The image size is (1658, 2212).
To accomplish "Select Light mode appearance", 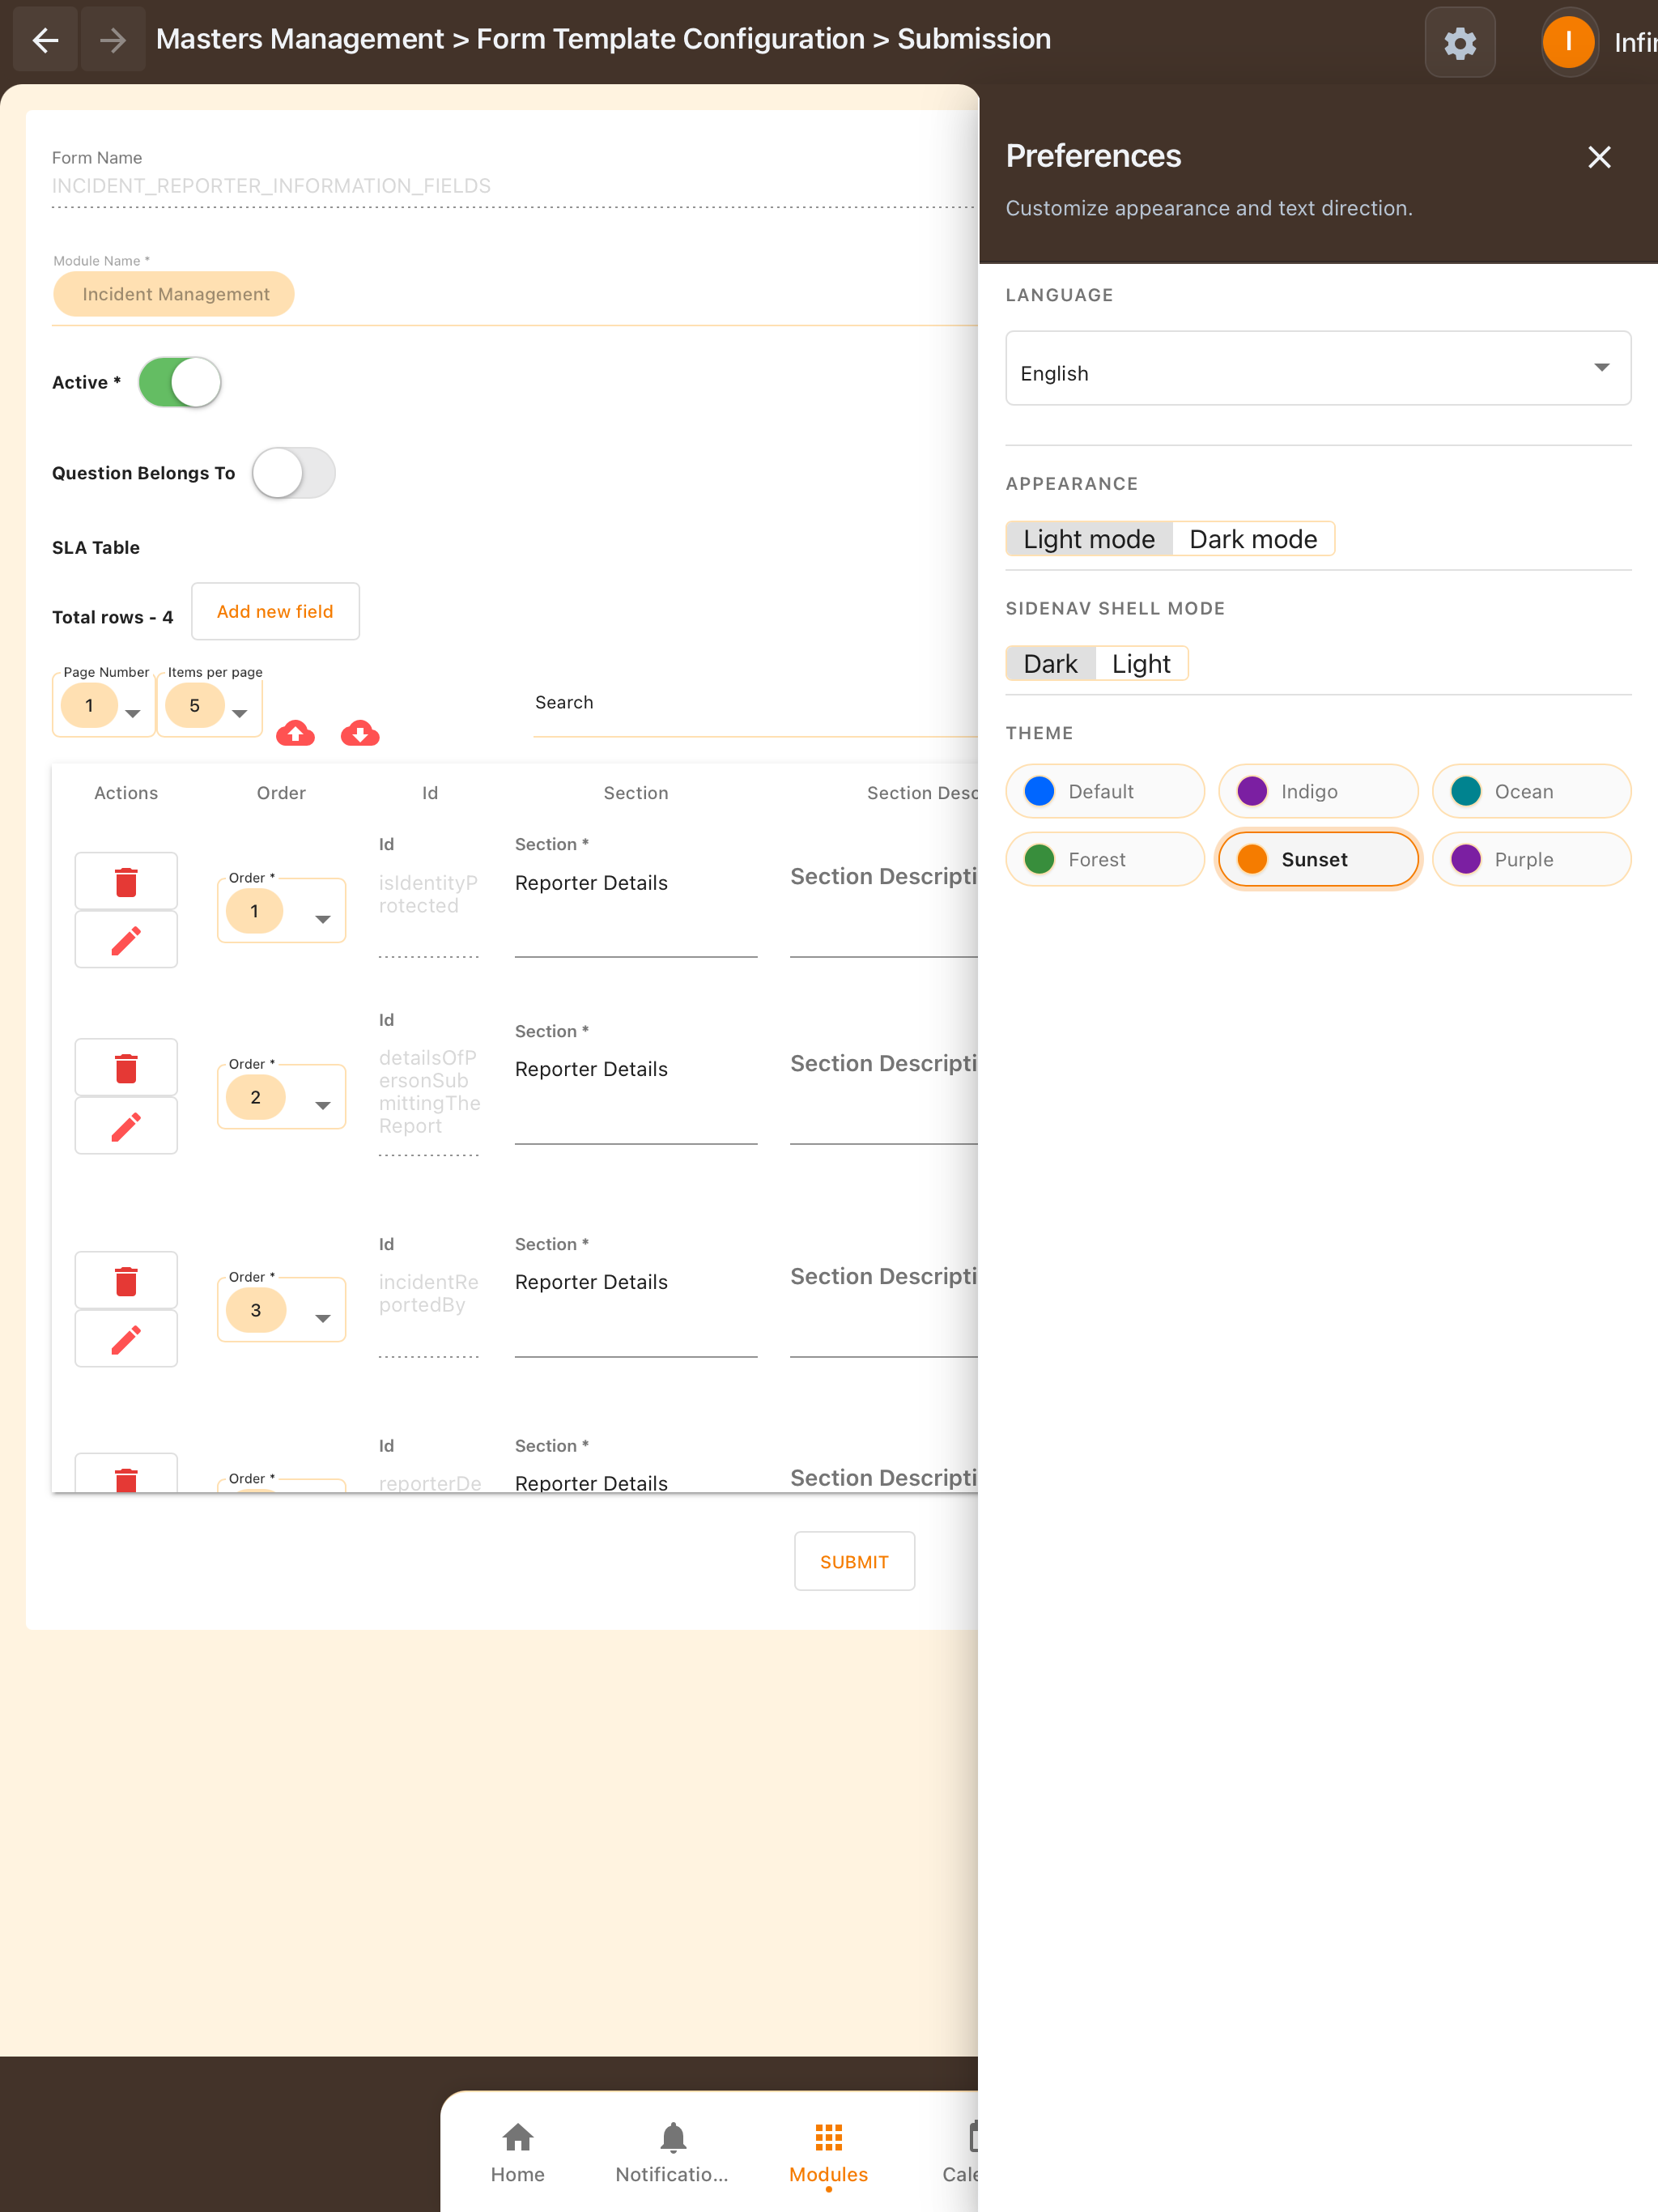I will [1089, 539].
